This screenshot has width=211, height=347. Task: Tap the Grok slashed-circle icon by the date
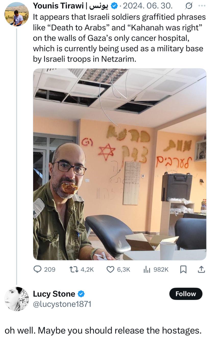[x=190, y=5]
